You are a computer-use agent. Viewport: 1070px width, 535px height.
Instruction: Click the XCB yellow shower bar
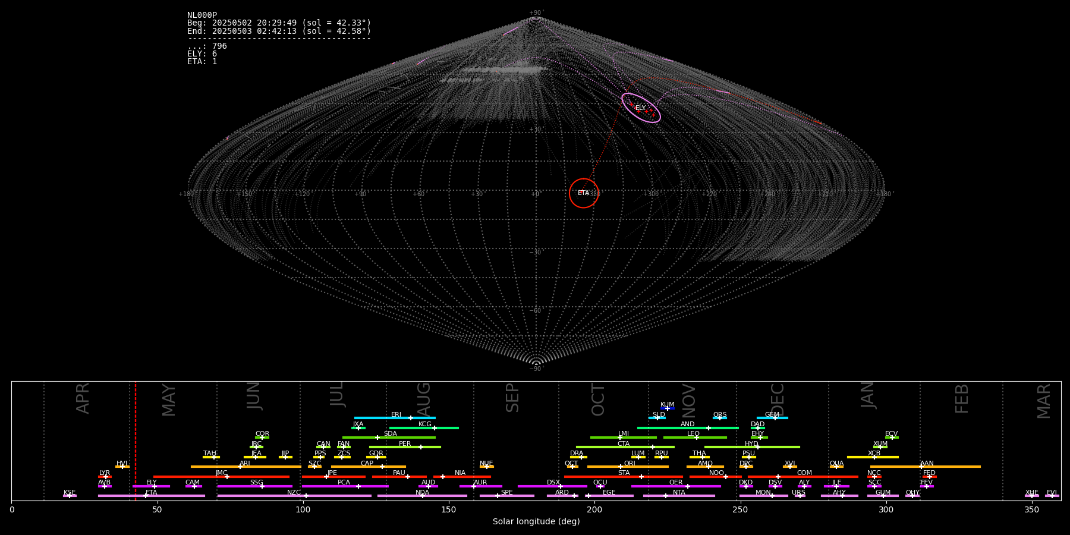click(x=873, y=457)
